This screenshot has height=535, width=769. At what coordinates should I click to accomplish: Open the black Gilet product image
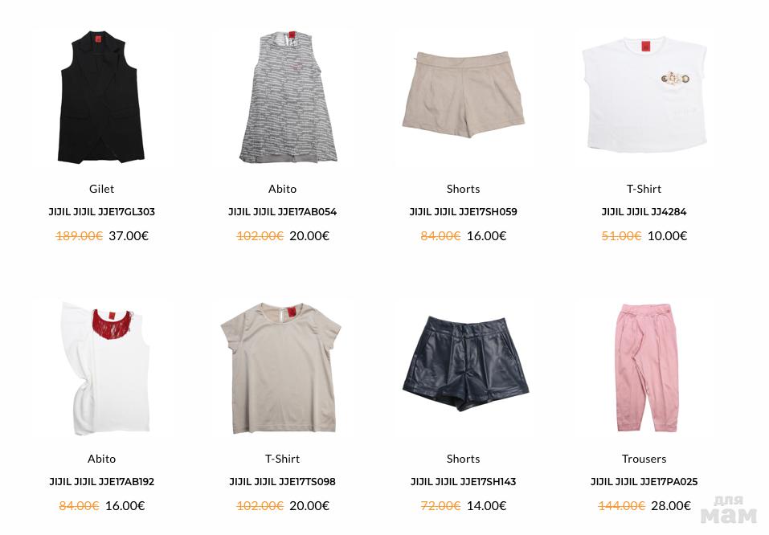click(101, 97)
